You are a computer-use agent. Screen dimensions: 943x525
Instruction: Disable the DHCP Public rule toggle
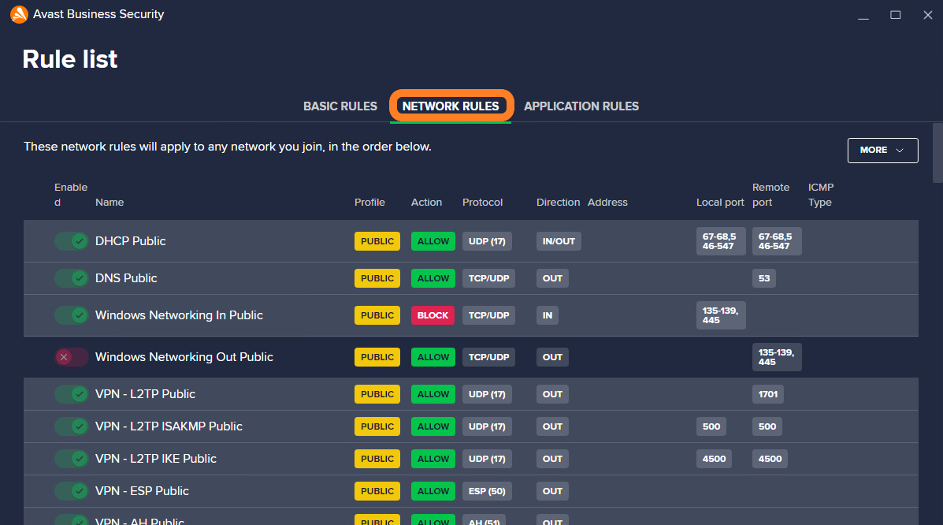71,241
